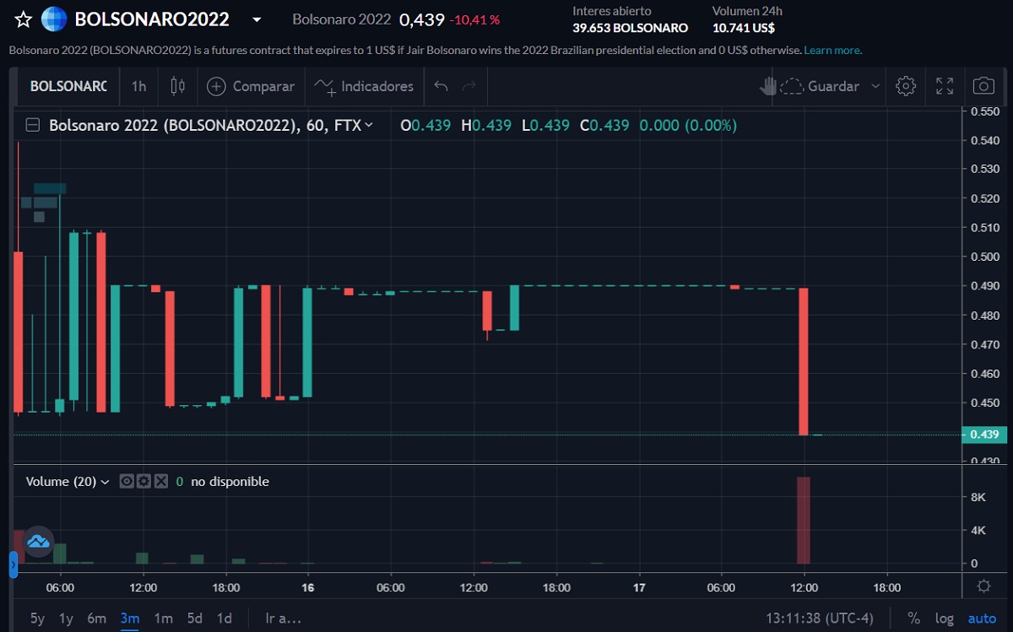The height and width of the screenshot is (632, 1013).
Task: Redo the last chart action
Action: pos(469,86)
